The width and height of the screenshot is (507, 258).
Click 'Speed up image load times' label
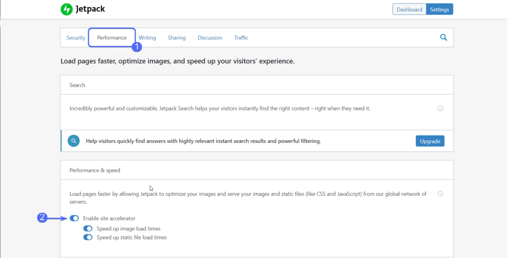click(x=128, y=228)
